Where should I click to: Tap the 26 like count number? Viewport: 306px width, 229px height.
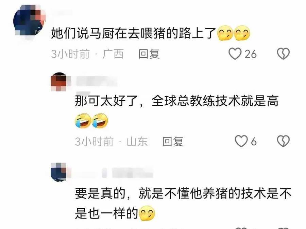(x=251, y=54)
